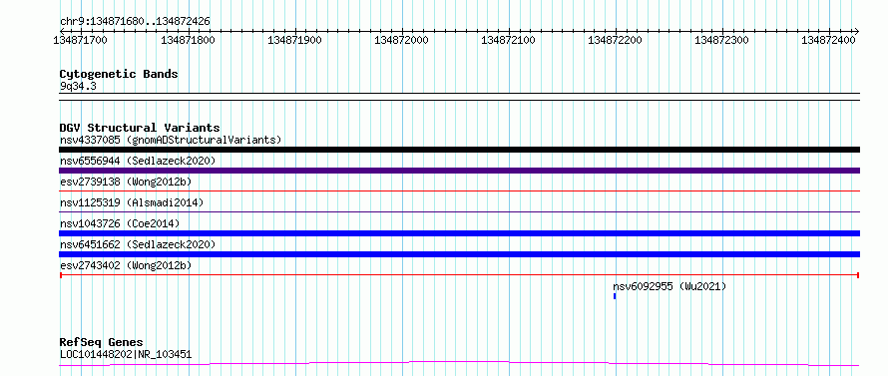
Task: Open the DGV Structural Variants track heading
Action: point(140,128)
